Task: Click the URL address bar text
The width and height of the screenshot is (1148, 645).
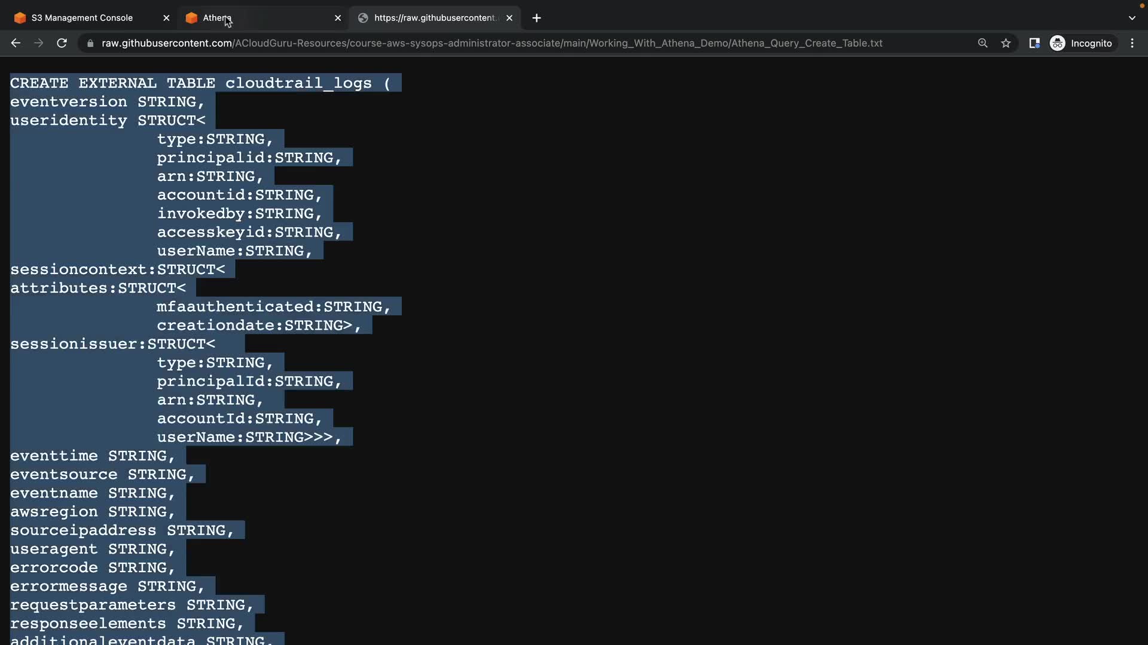Action: point(490,43)
